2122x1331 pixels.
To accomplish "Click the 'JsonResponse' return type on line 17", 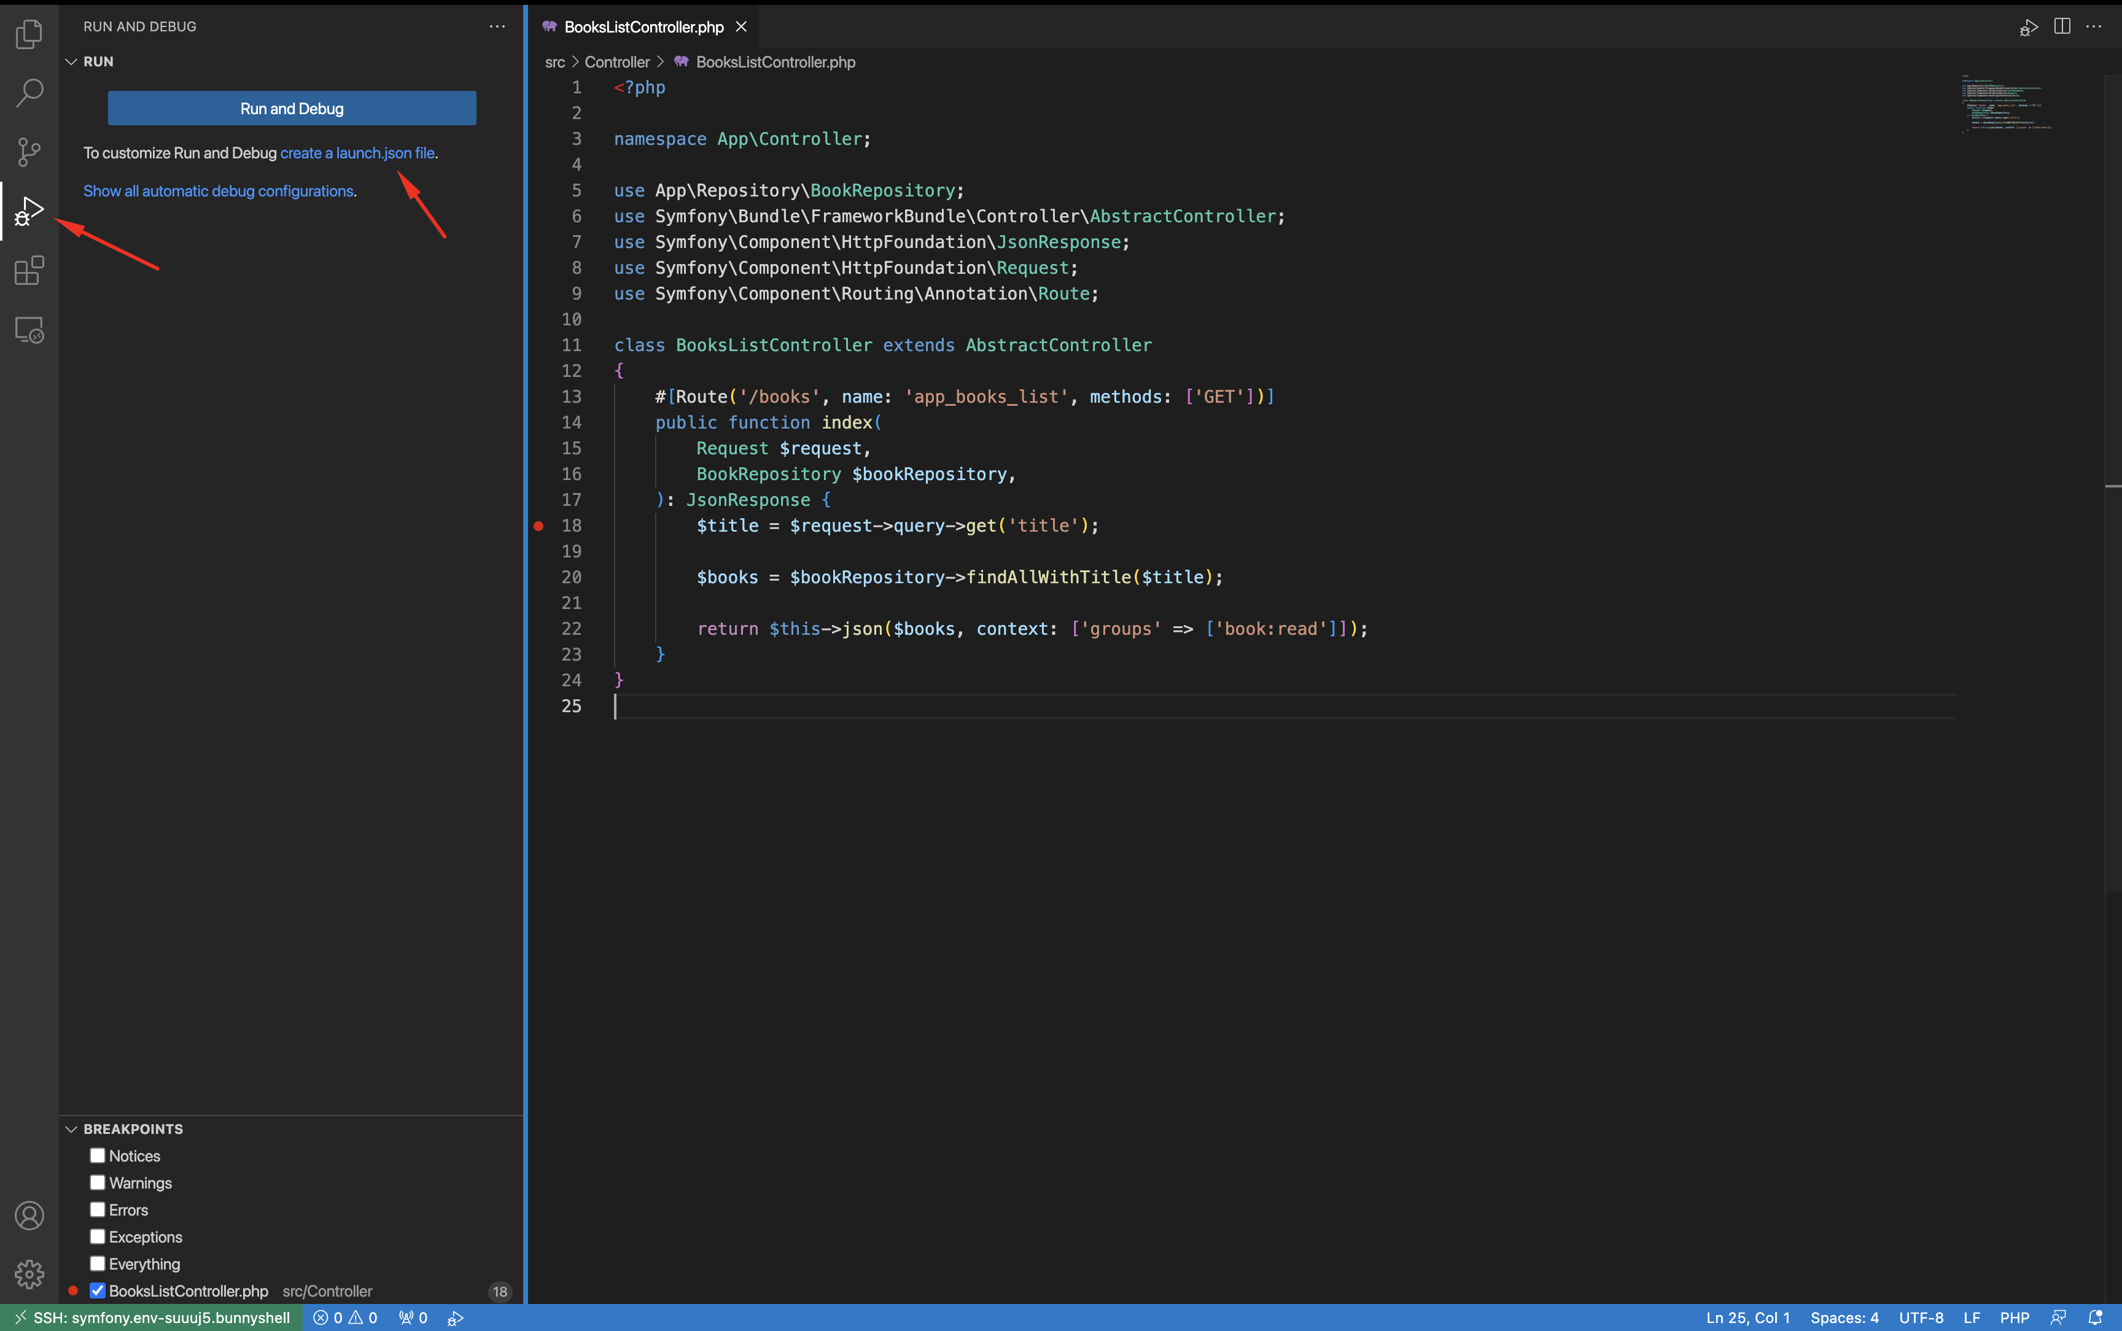I will click(748, 500).
